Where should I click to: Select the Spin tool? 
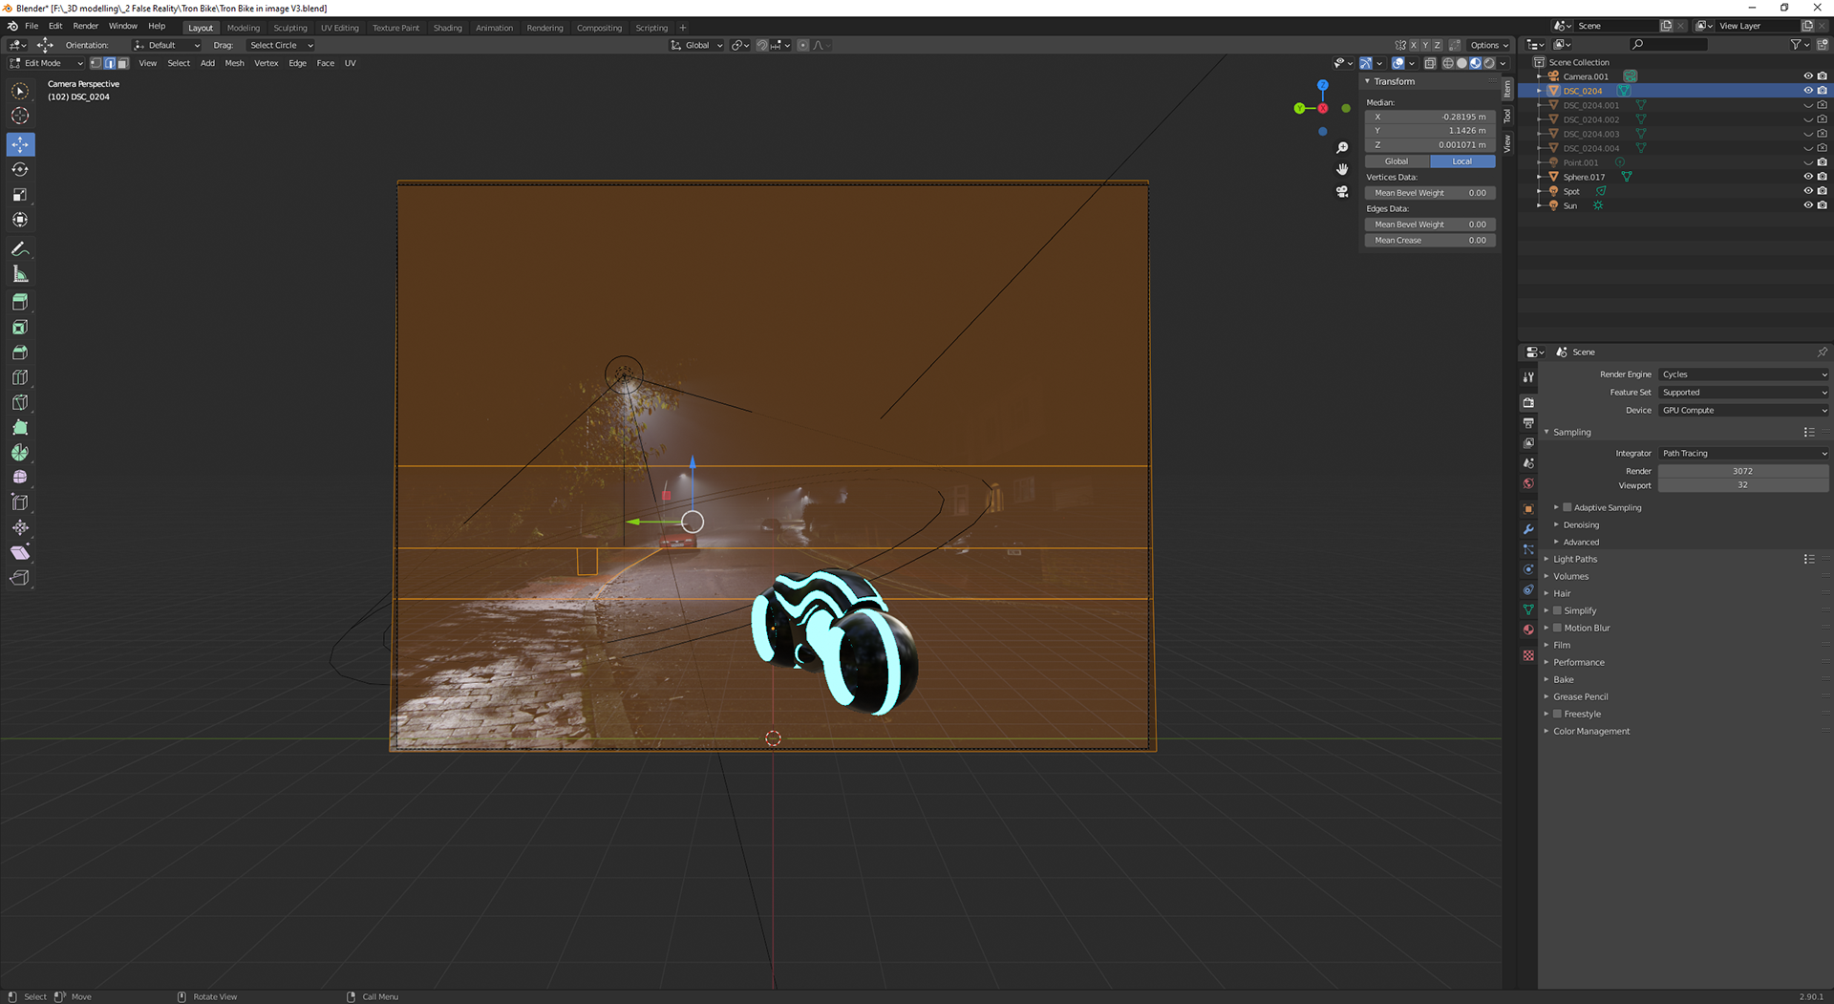point(20,453)
